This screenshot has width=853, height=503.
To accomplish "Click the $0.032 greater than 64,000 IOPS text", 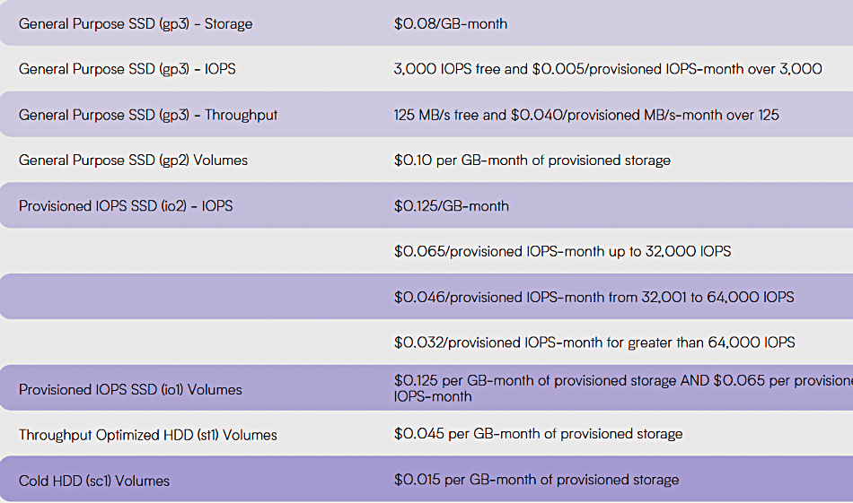I will pyautogui.click(x=594, y=343).
